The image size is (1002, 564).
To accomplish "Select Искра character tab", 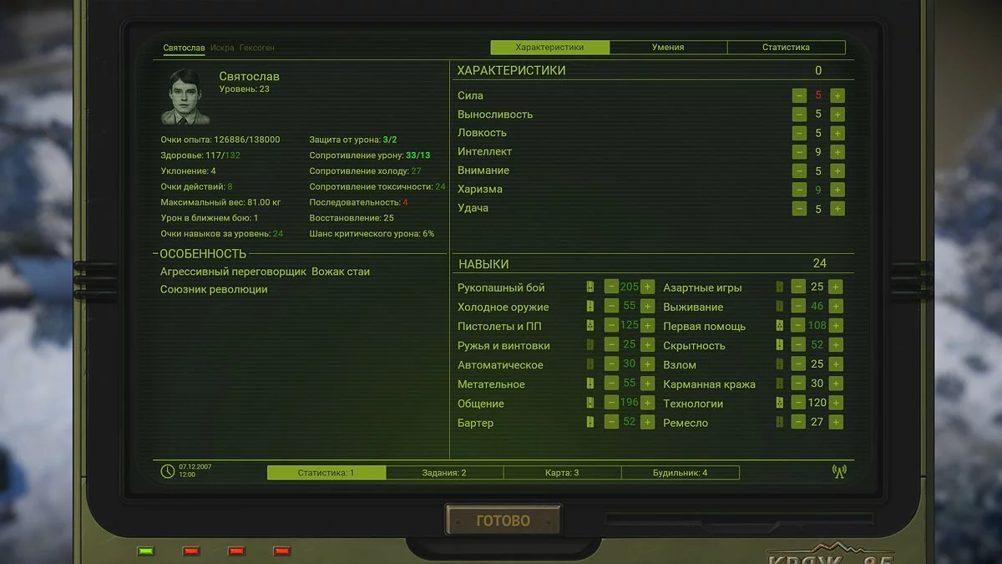I will [222, 48].
